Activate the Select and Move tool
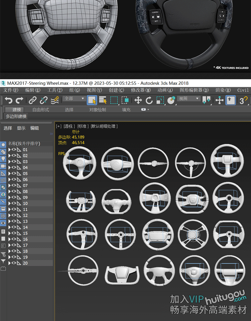The height and width of the screenshot is (321, 251). coord(138,100)
